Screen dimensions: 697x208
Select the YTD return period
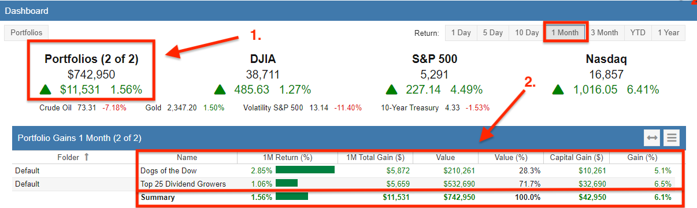(637, 33)
